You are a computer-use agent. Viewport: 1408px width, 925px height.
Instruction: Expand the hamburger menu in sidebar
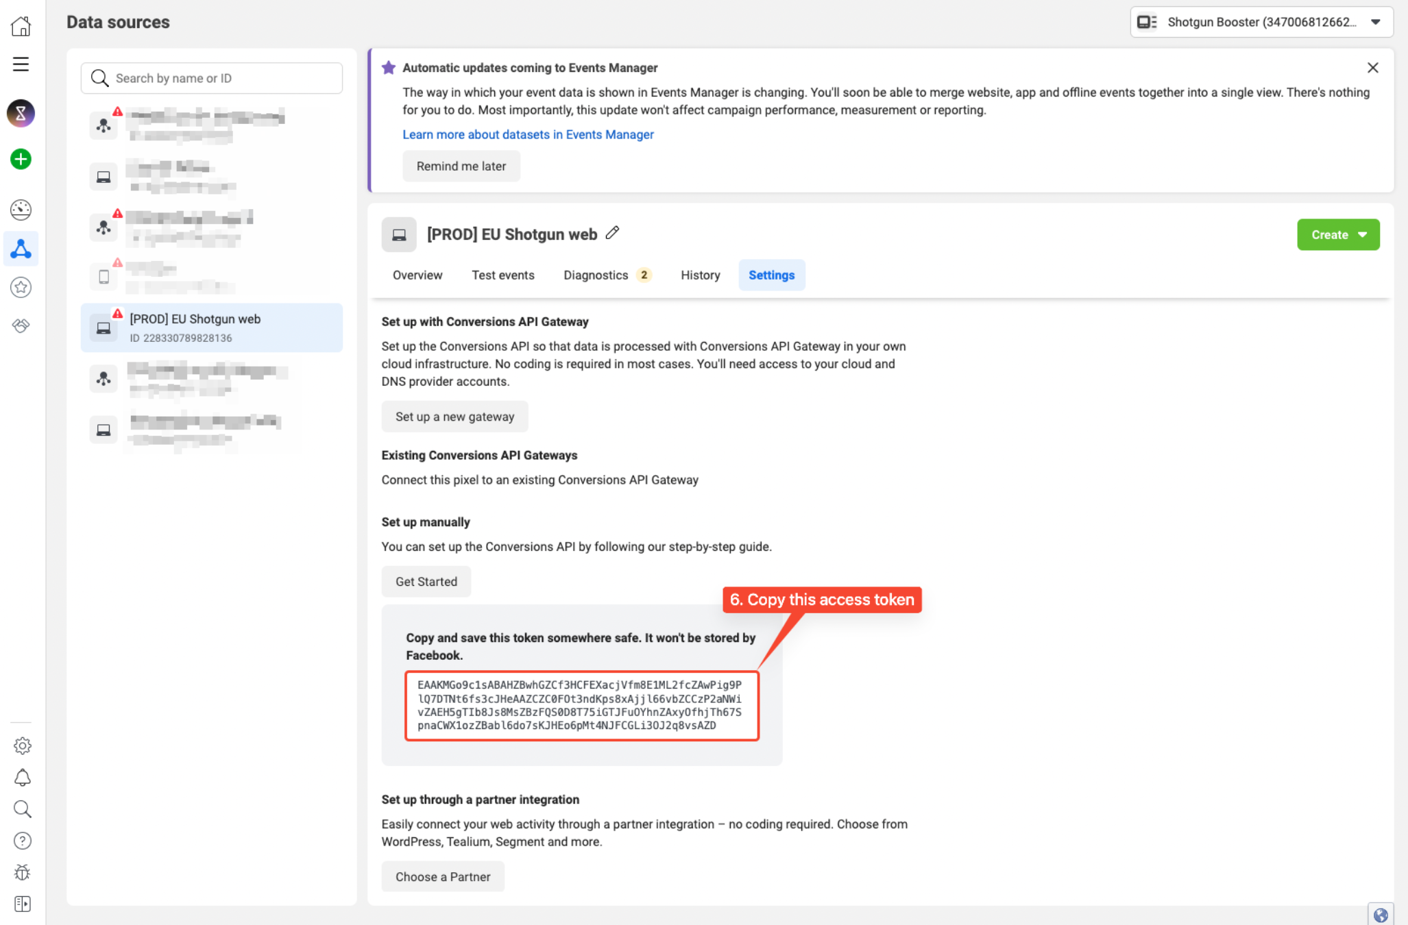21,64
